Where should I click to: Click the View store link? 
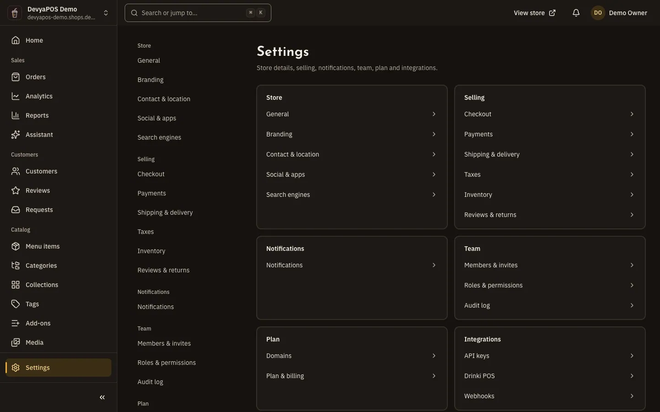534,13
